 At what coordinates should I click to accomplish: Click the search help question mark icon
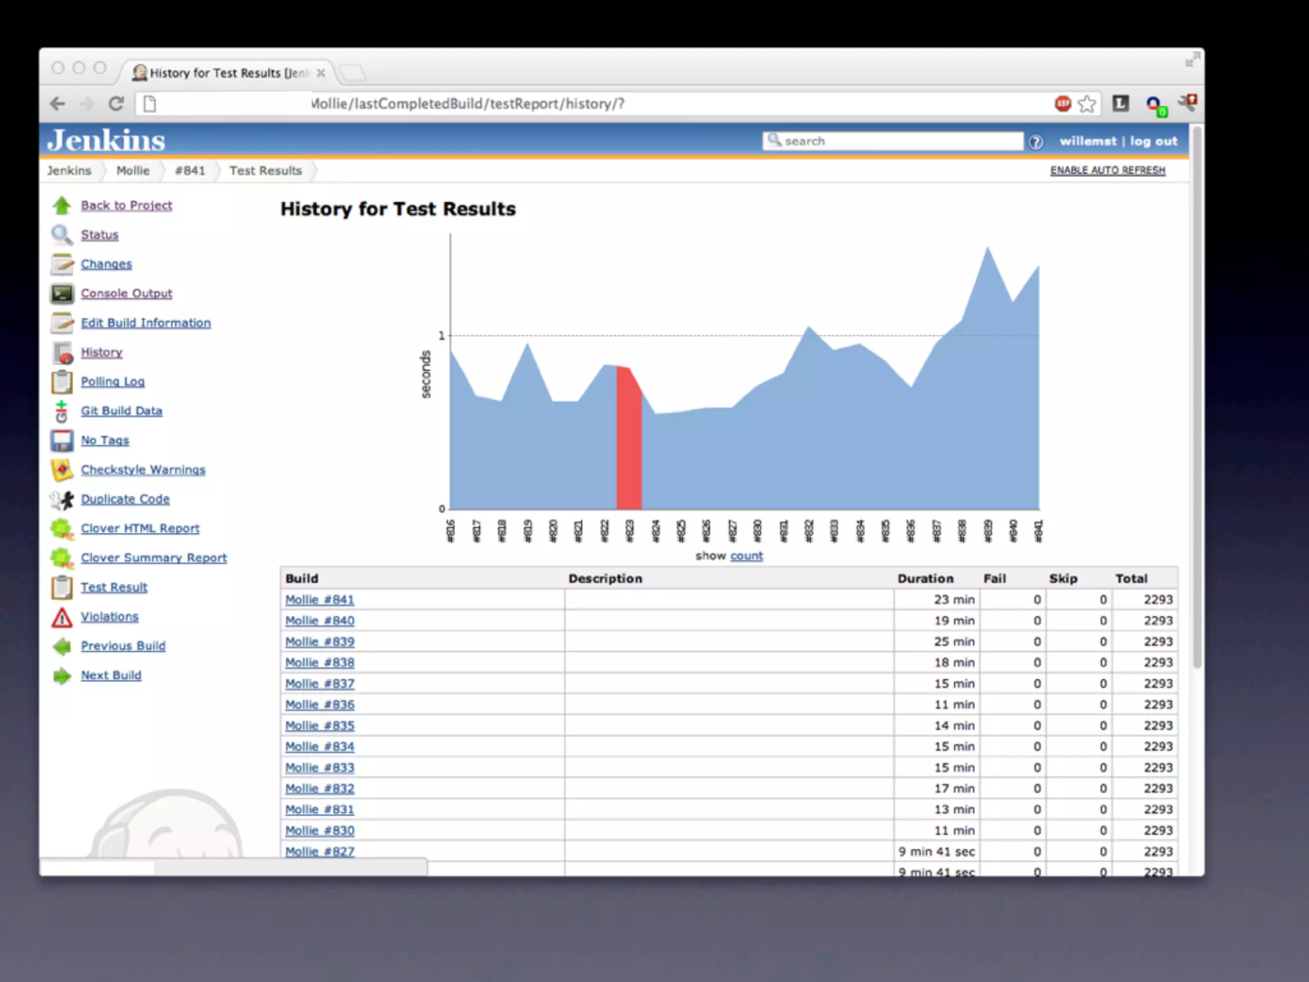click(x=1036, y=142)
